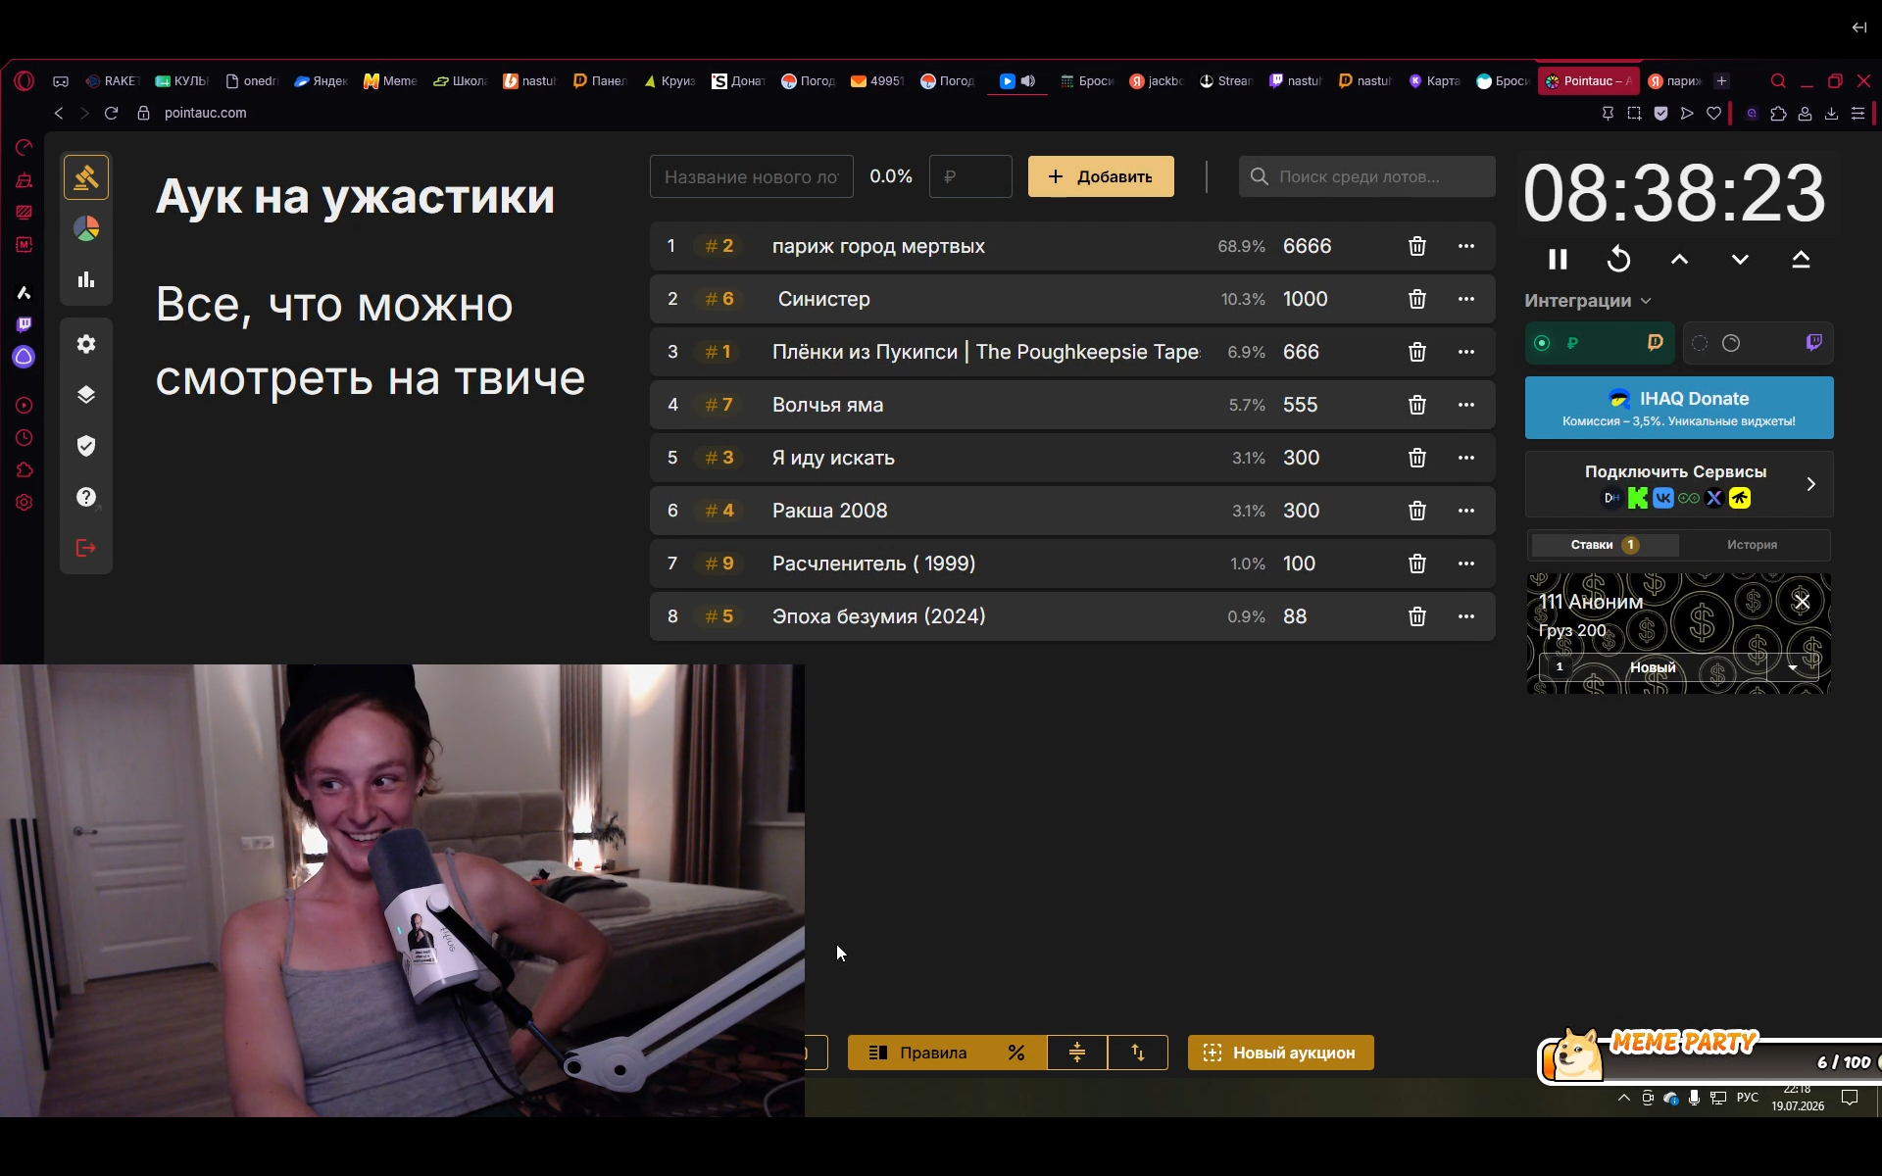Image resolution: width=1882 pixels, height=1176 pixels.
Task: Click the pointauc.com address bar
Action: pos(205,113)
